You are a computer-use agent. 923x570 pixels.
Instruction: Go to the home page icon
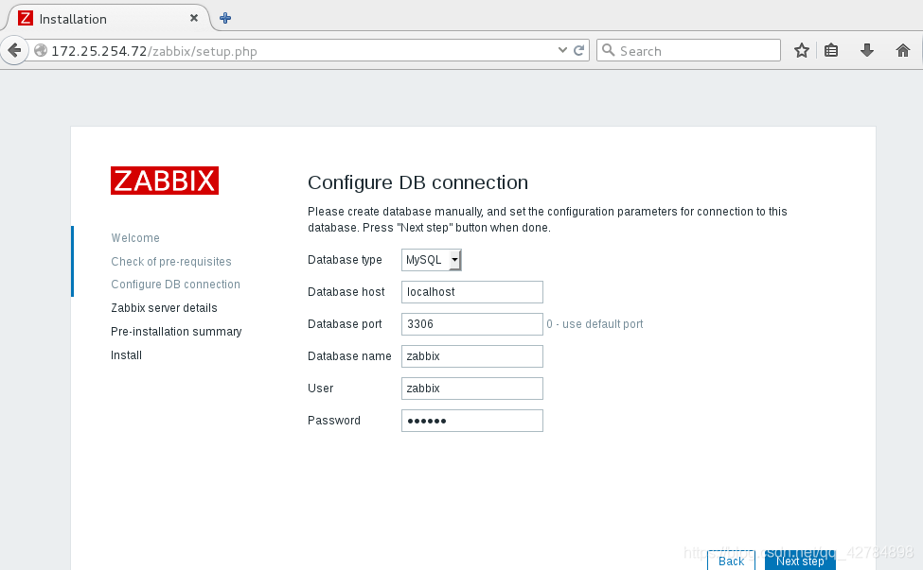click(x=902, y=50)
